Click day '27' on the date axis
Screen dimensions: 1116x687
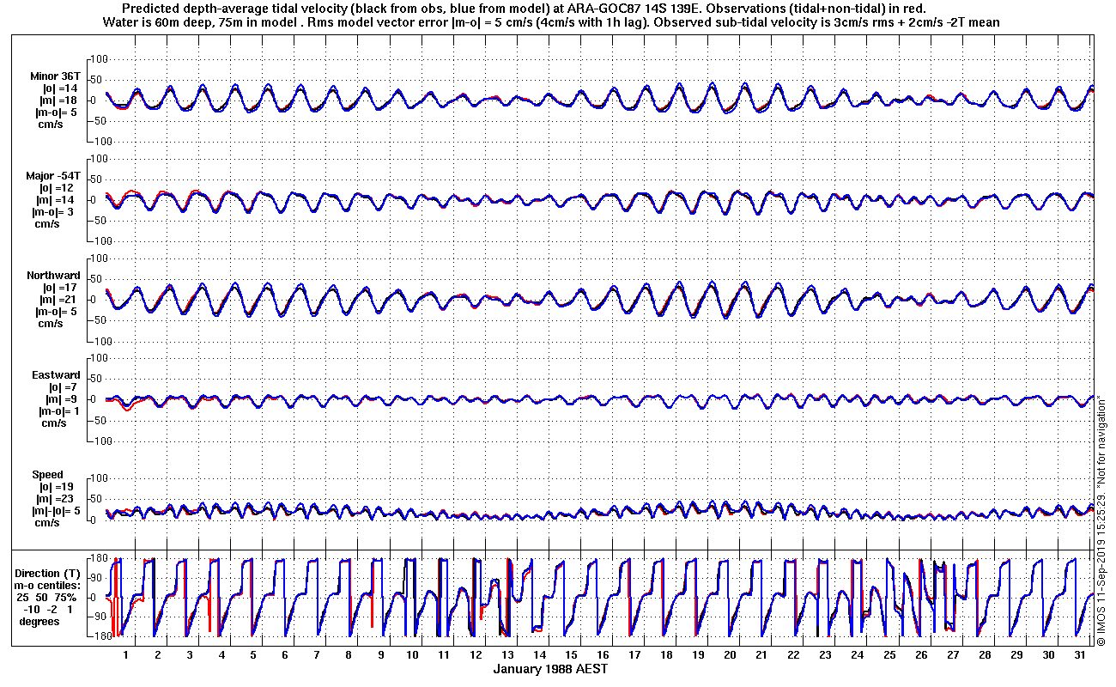click(953, 654)
